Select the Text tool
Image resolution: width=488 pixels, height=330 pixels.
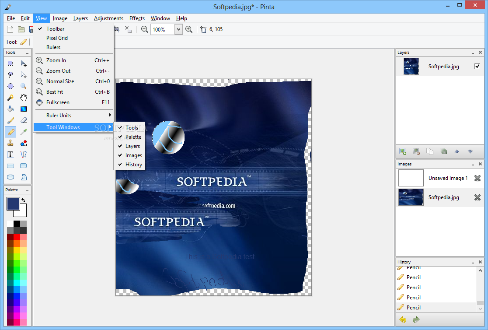click(10, 154)
